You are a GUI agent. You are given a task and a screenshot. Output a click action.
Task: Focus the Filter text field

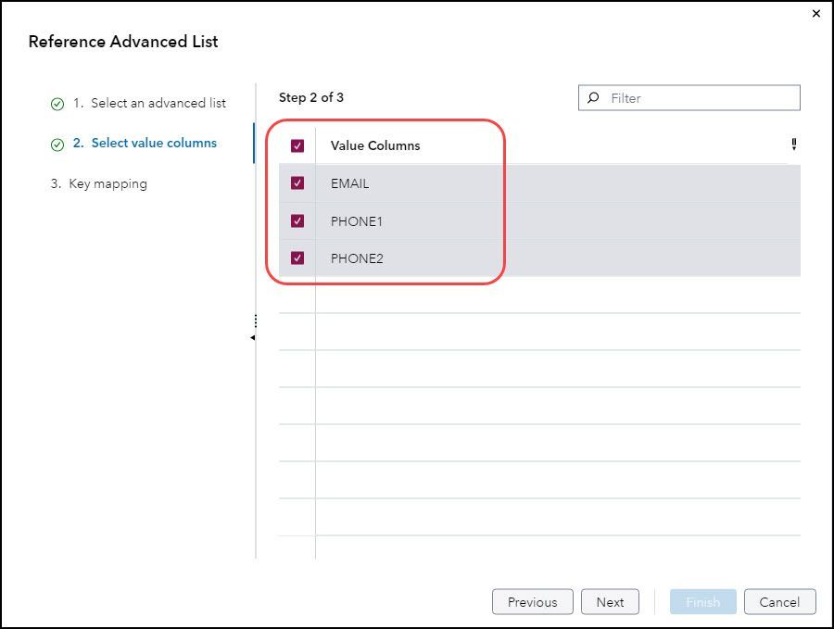pyautogui.click(x=700, y=98)
